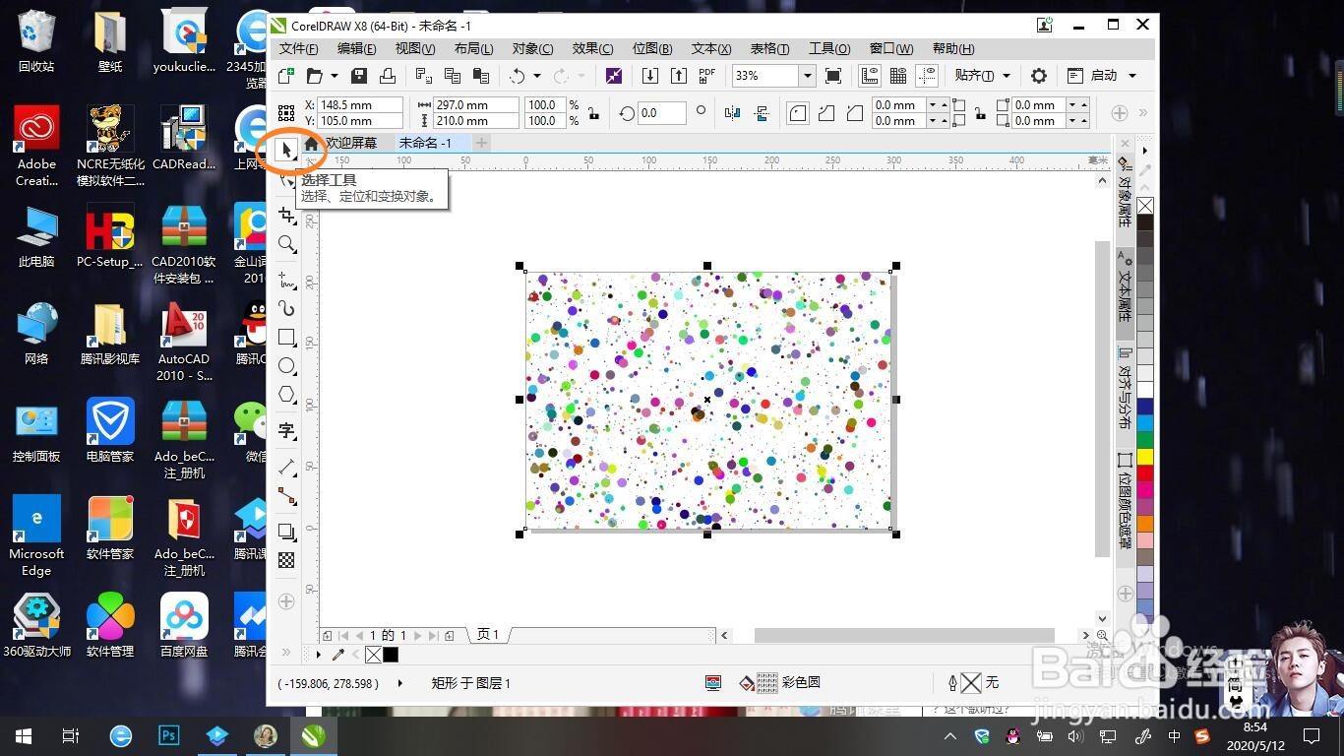Open Photoshop from the Windows taskbar
1344x756 pixels.
tap(169, 735)
